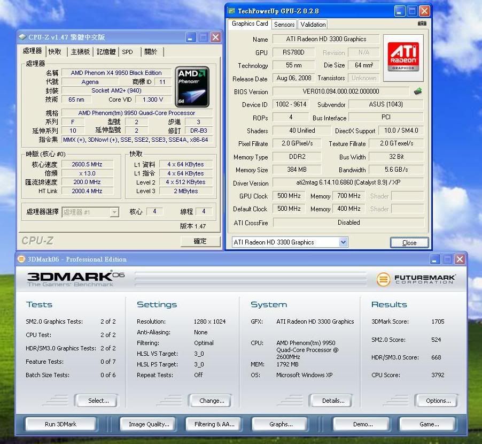Click Details... button under System
Viewport: 482px width, 444px height.
point(331,401)
